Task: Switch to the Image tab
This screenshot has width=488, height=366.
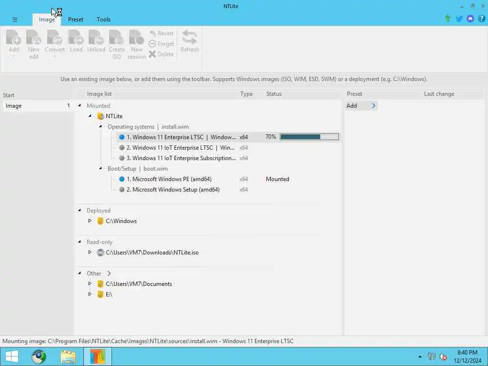Action: [x=47, y=20]
